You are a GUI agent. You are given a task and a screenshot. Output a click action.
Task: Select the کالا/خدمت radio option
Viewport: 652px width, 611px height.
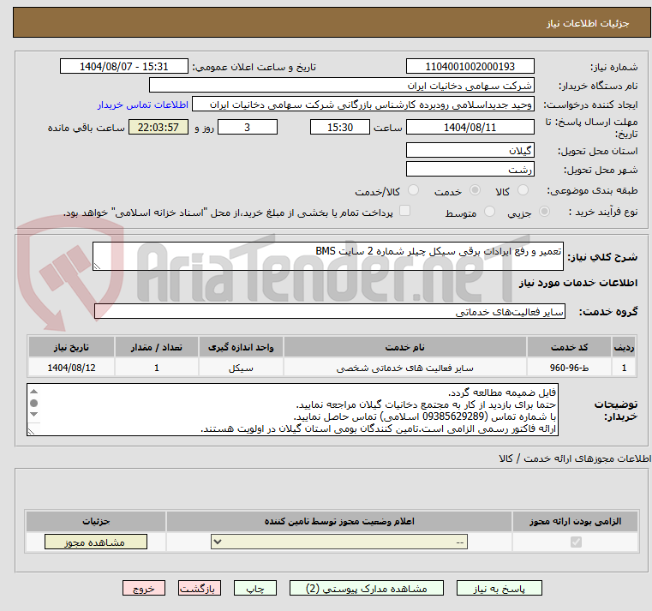(x=413, y=190)
